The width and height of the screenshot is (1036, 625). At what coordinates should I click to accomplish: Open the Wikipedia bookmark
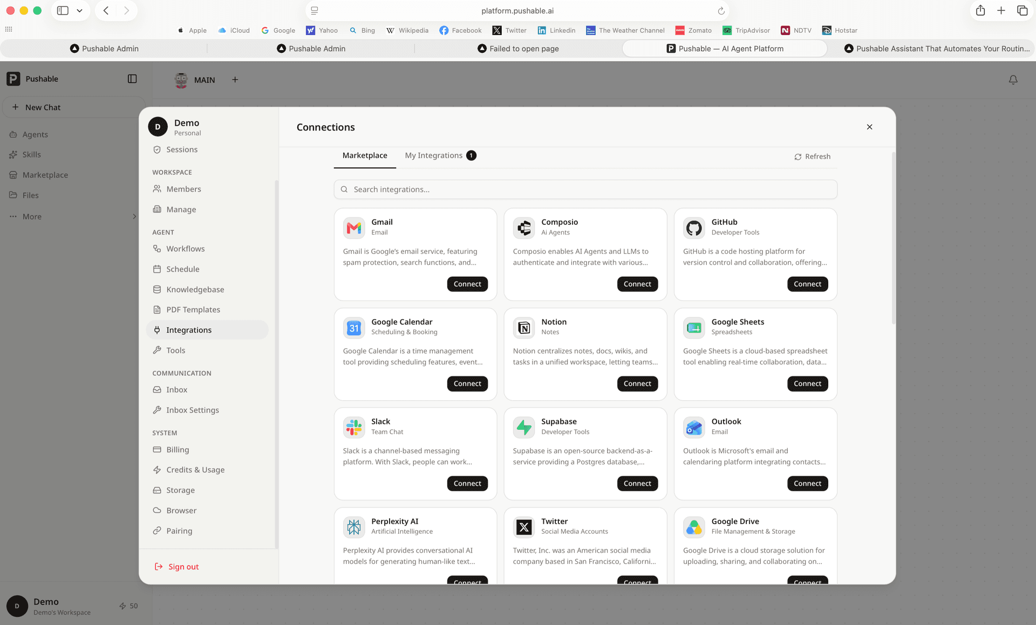[x=407, y=30]
